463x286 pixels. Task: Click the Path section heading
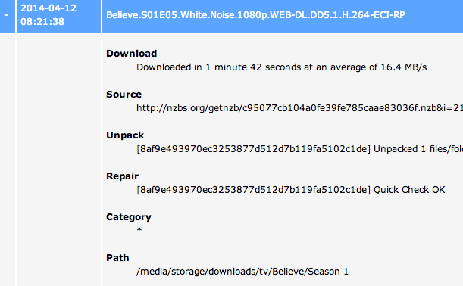pyautogui.click(x=117, y=258)
